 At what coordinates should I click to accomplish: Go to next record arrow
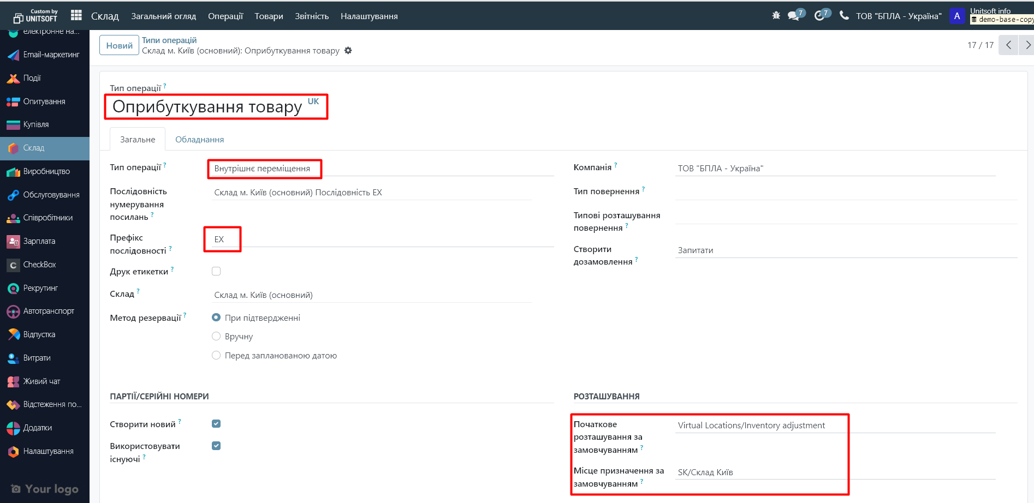pyautogui.click(x=1027, y=45)
